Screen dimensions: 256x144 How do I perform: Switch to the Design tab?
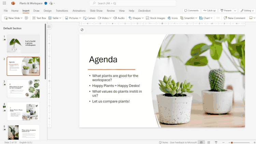(x=47, y=11)
